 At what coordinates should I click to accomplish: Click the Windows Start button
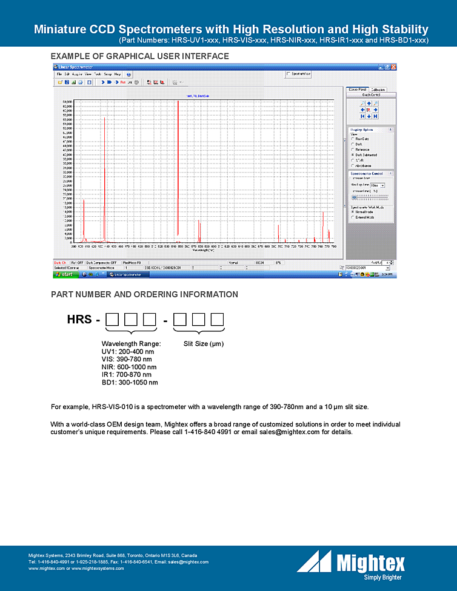tap(66, 274)
